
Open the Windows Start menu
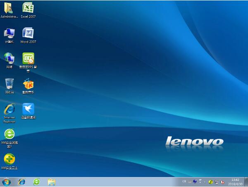[x=6, y=182]
